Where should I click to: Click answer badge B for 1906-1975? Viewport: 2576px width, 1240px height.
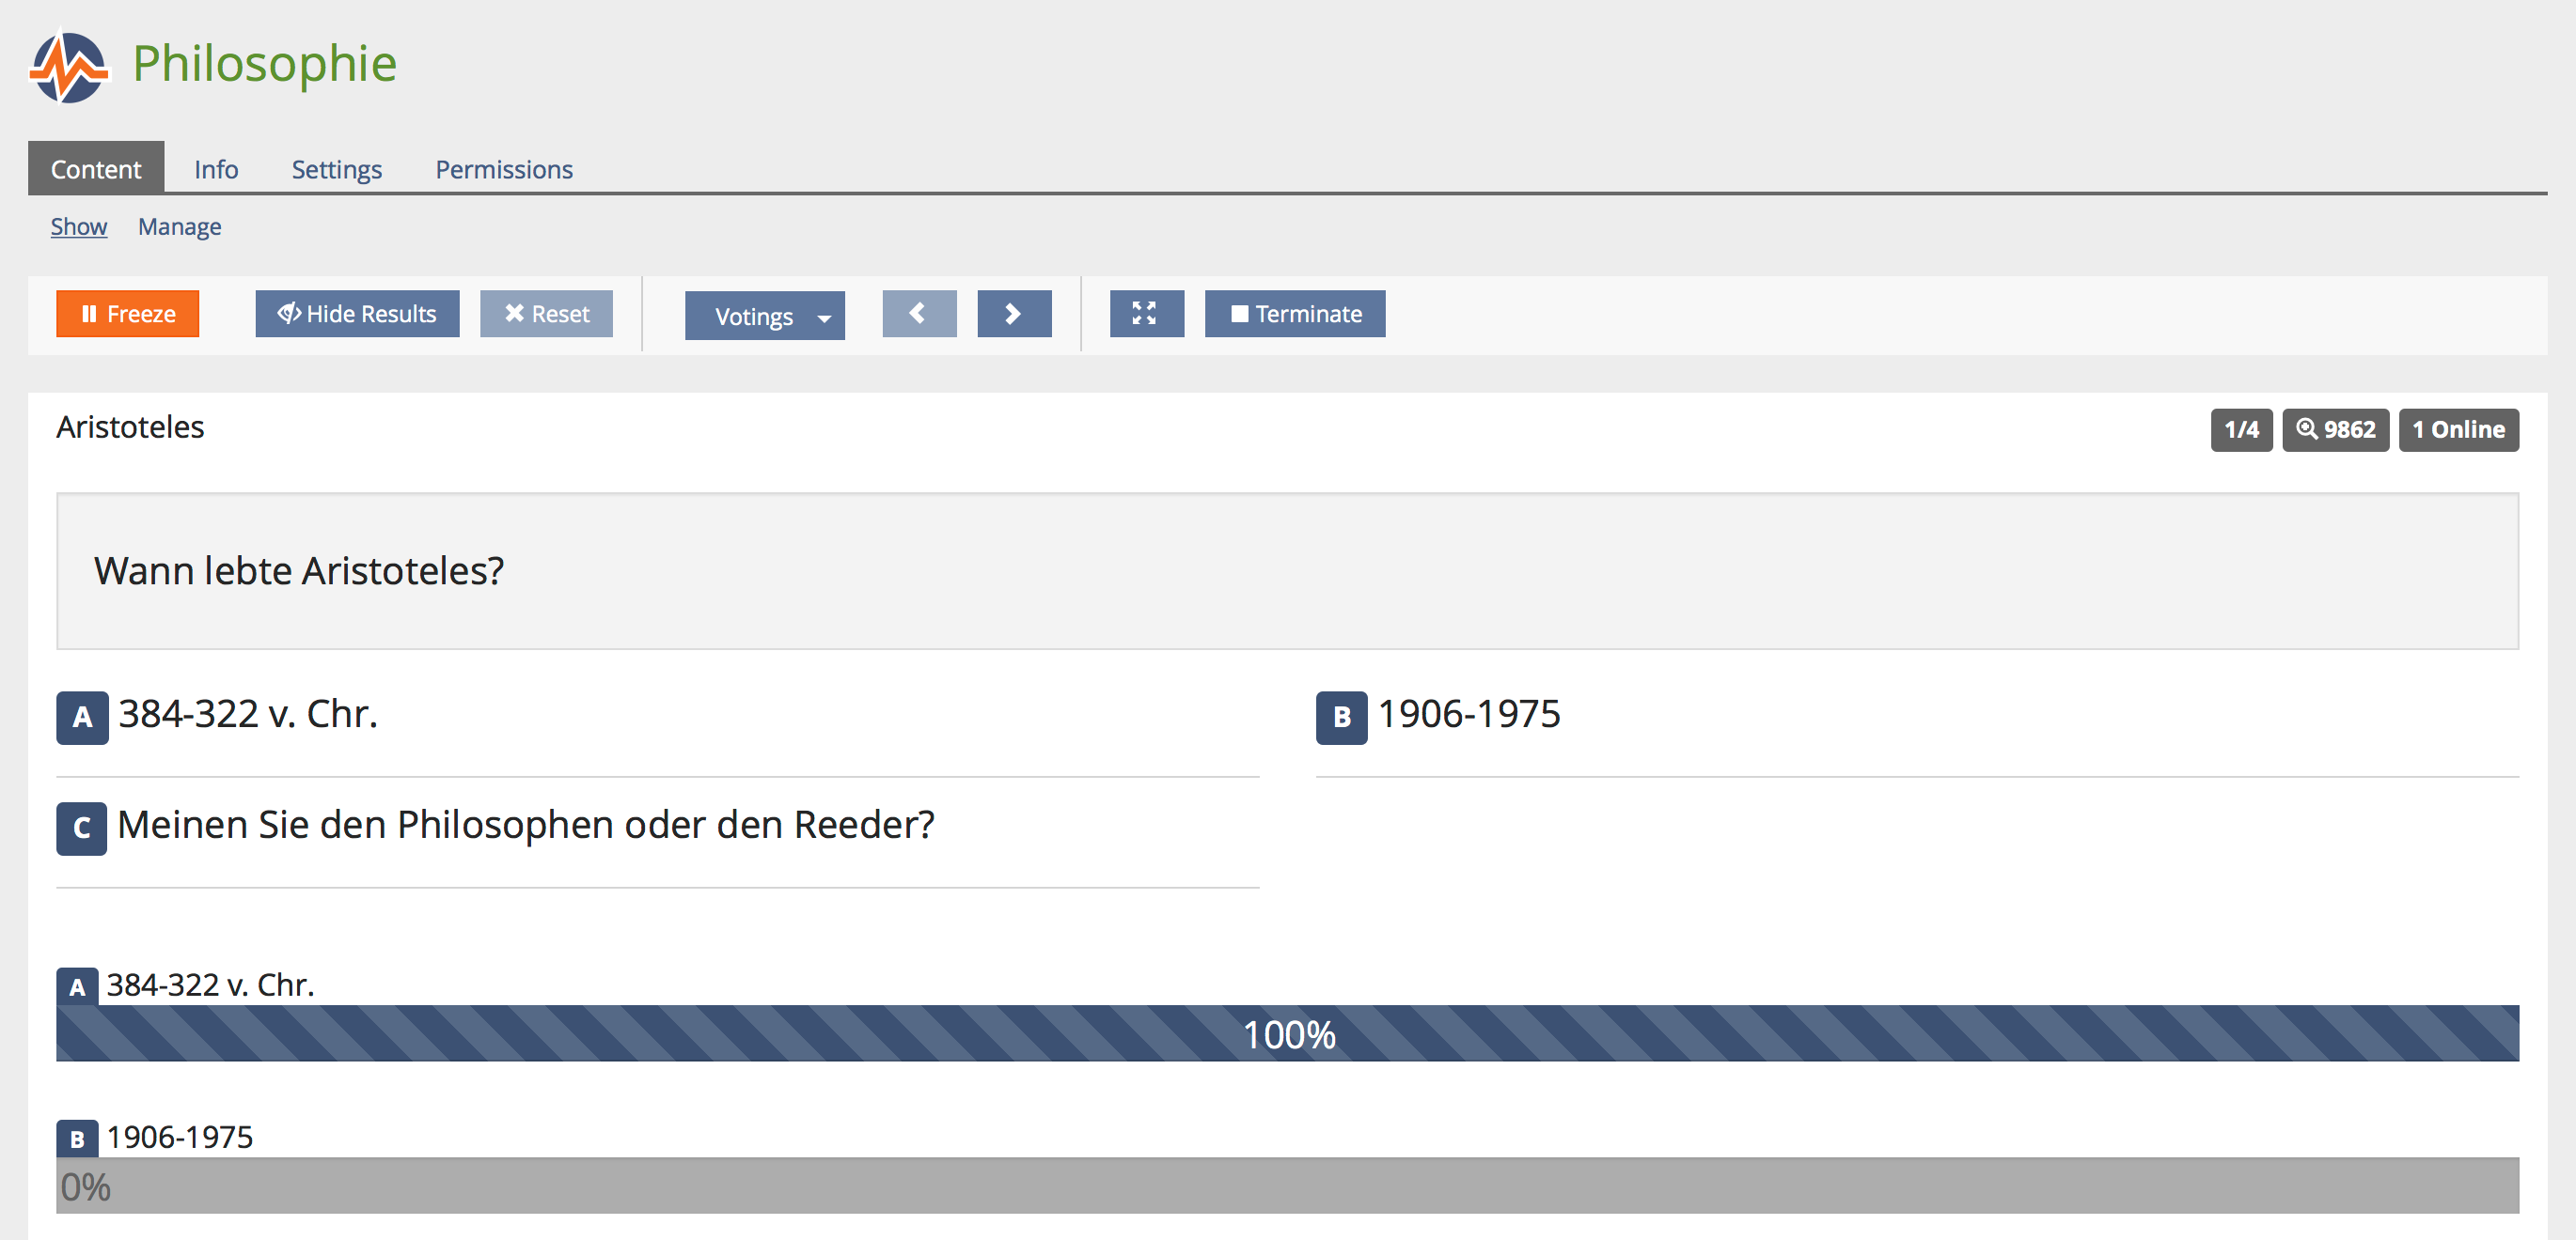click(x=1340, y=718)
